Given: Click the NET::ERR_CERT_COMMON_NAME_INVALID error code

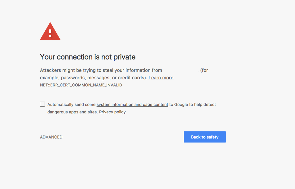Looking at the screenshot, I should [81, 85].
